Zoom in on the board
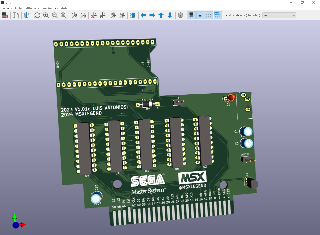This screenshot has height=235, width=320. (46, 15)
